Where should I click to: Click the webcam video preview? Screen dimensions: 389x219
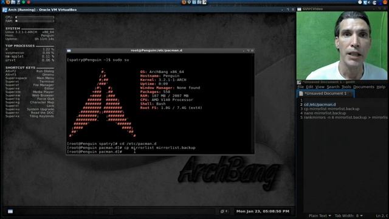tap(342, 46)
